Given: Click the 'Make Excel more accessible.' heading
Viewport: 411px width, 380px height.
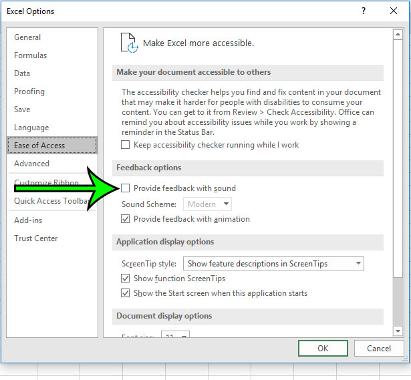Looking at the screenshot, I should (198, 43).
